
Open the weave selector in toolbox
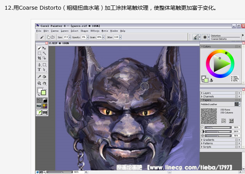(45, 106)
